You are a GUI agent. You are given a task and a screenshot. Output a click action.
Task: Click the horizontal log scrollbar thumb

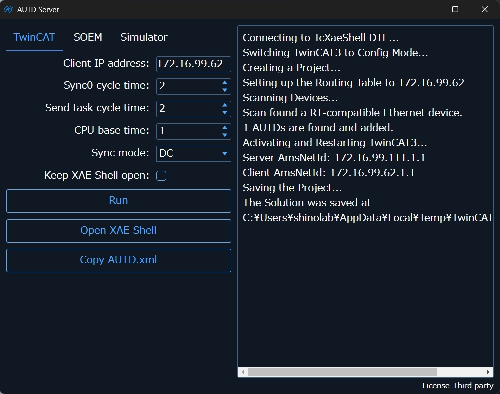tap(343, 372)
